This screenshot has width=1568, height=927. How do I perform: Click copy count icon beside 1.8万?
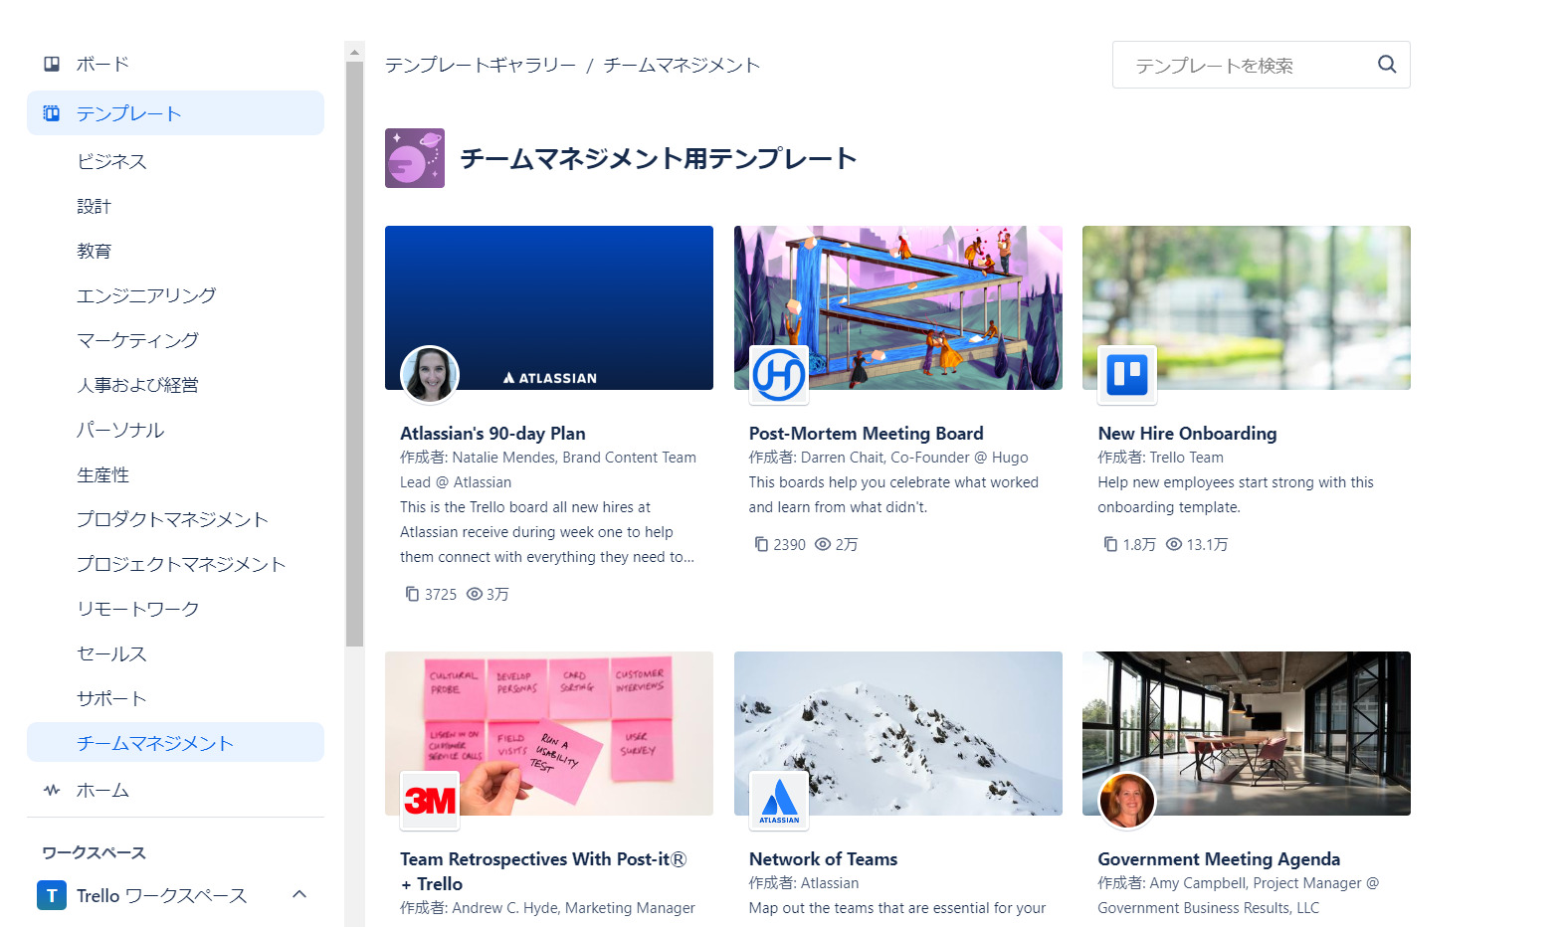click(x=1110, y=544)
